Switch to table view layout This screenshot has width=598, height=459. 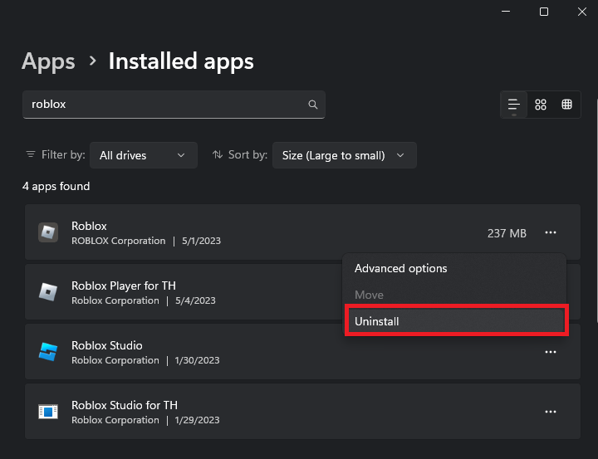[567, 105]
